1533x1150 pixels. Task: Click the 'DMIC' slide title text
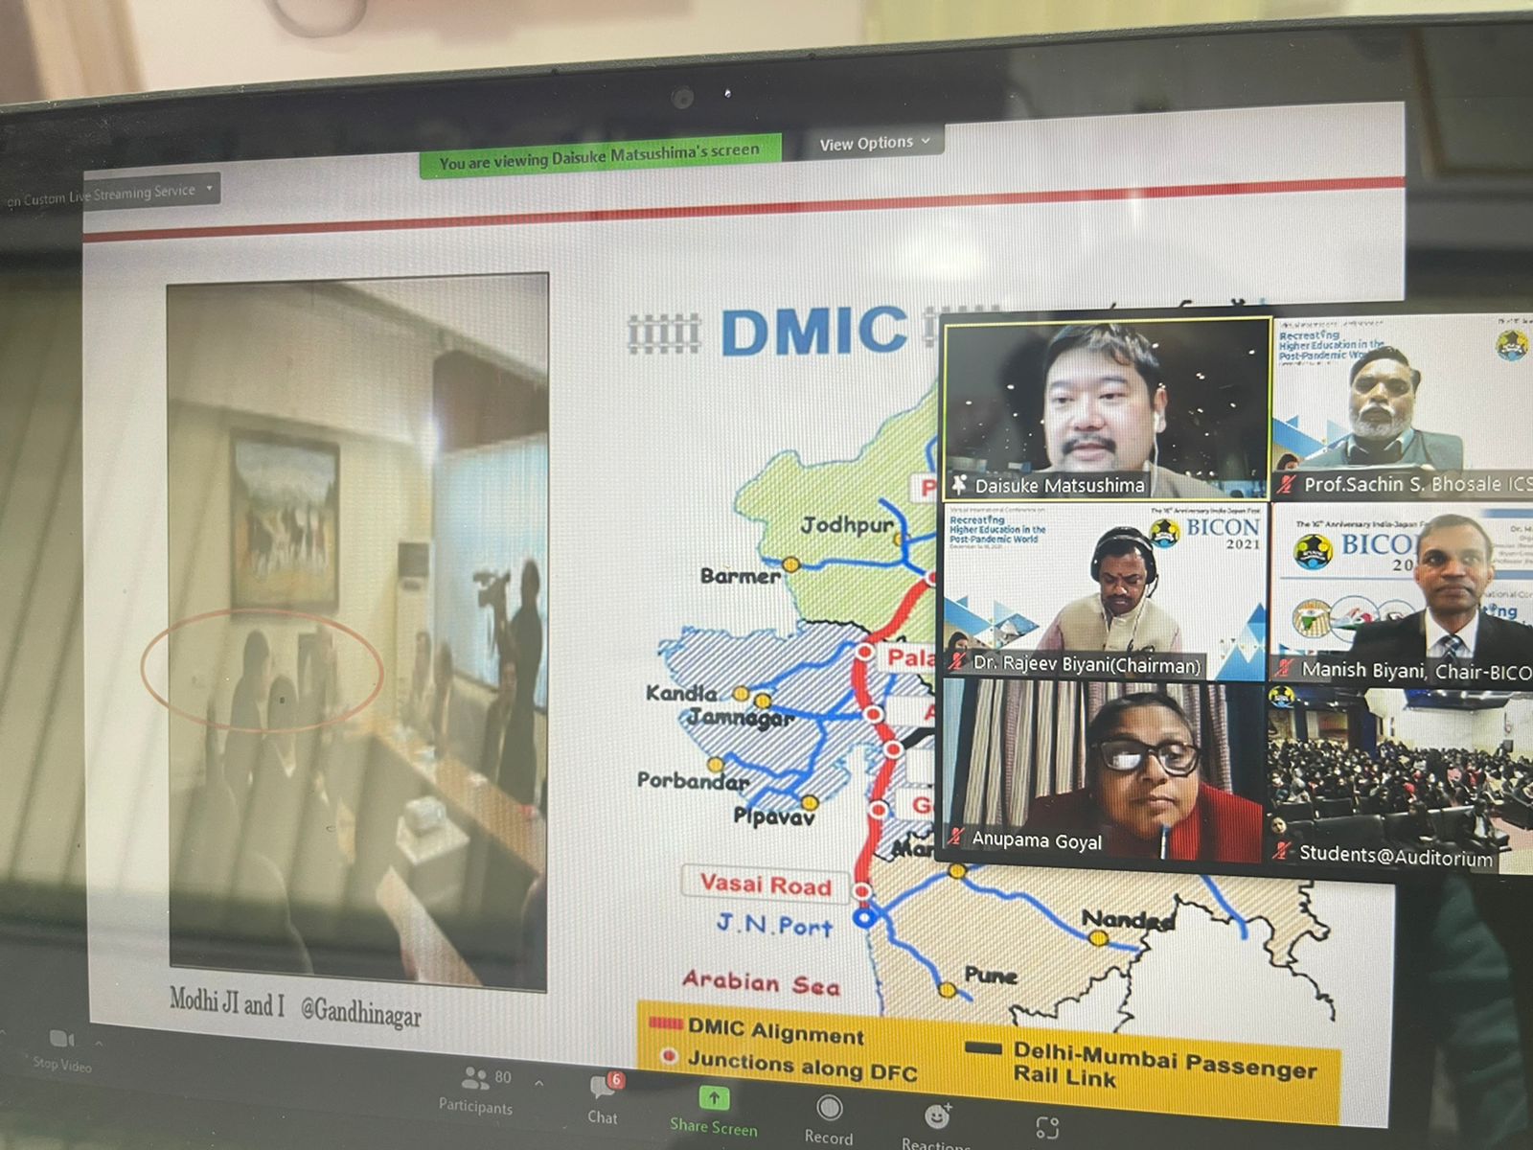coord(813,332)
